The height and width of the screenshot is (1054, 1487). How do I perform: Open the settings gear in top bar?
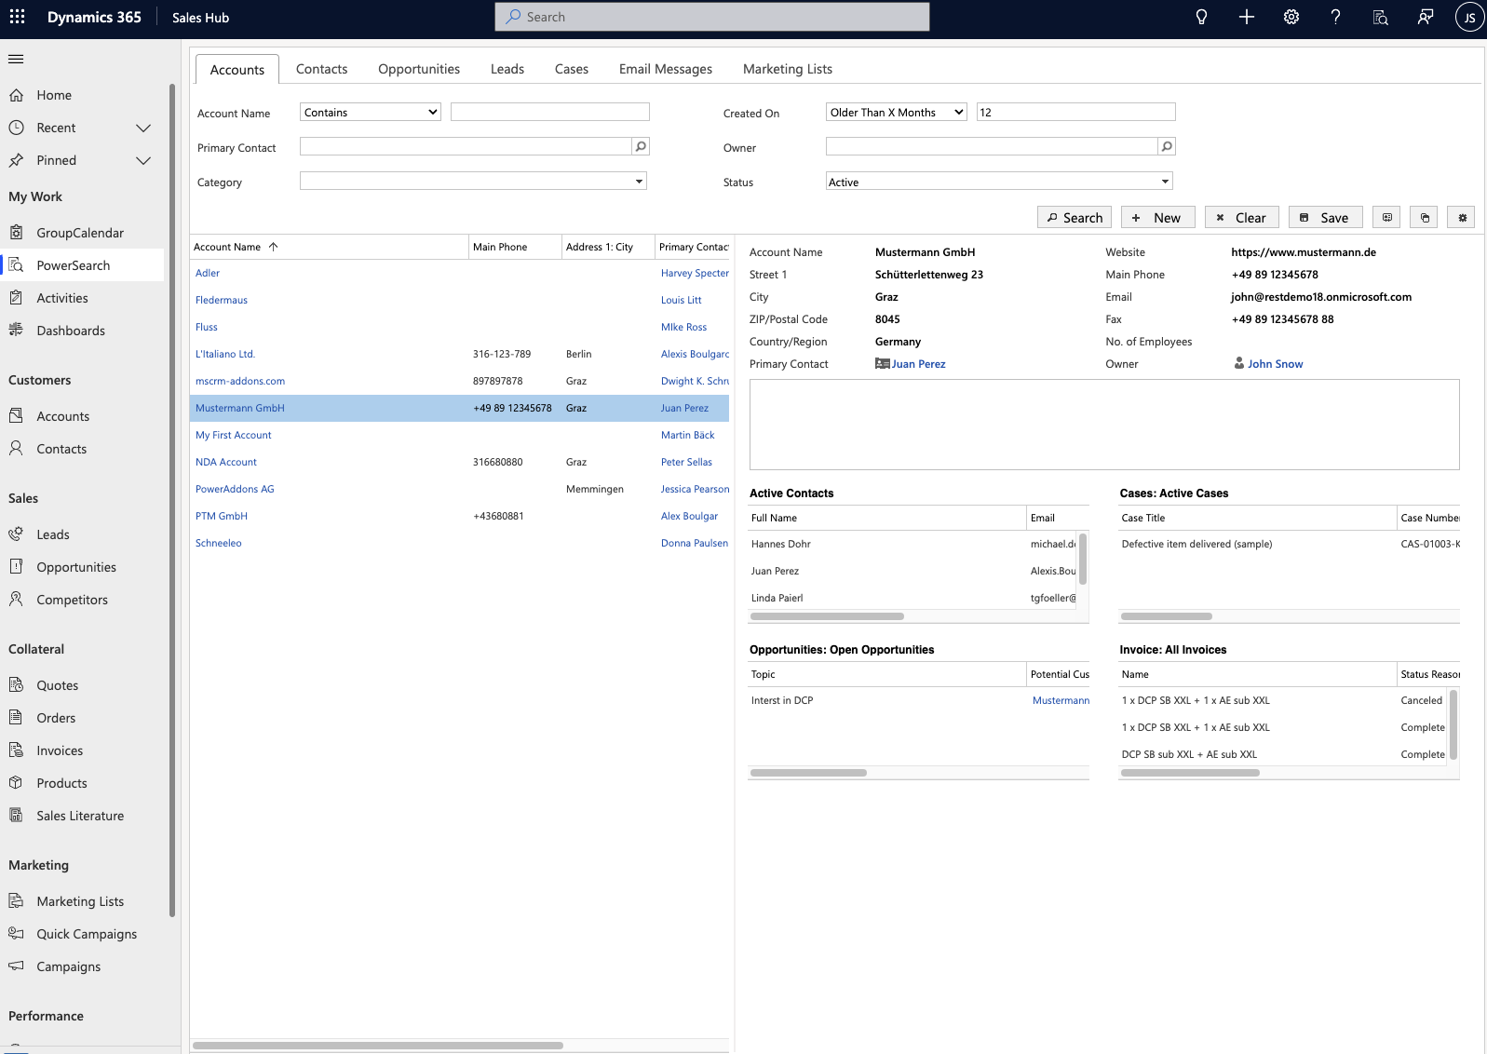[x=1291, y=17]
